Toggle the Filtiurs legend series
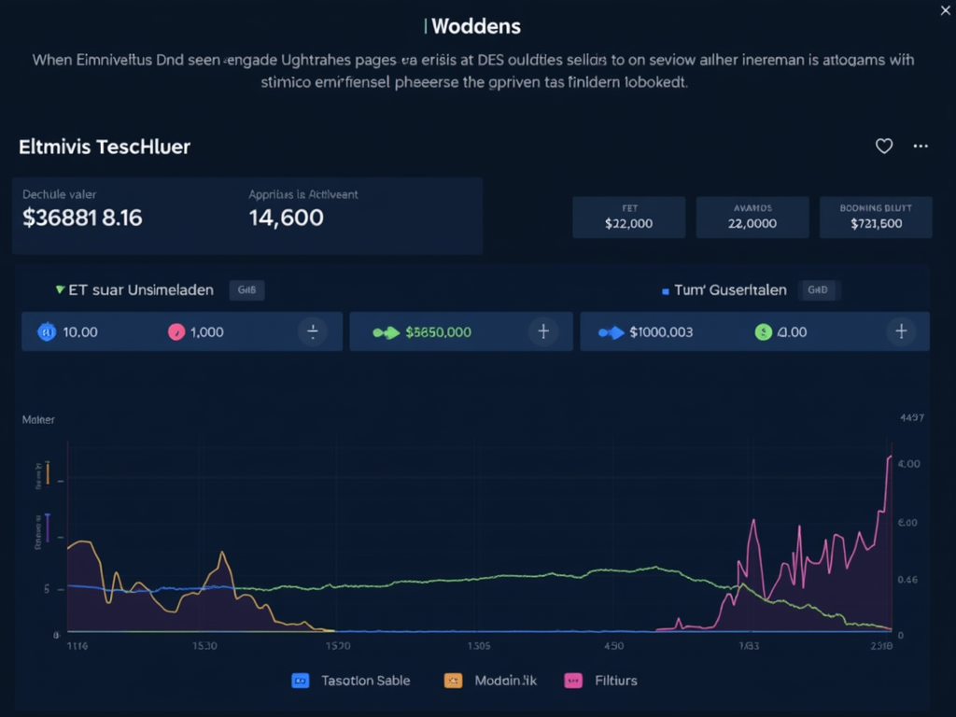The image size is (956, 717). [x=572, y=681]
